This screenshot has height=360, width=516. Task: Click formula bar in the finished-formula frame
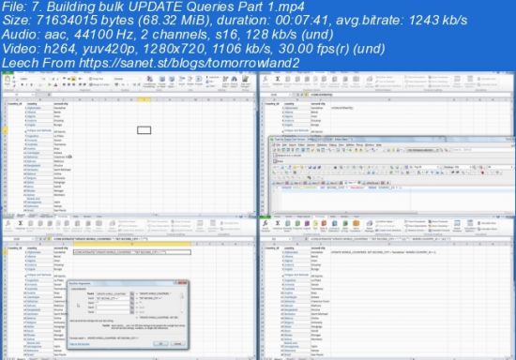pyautogui.click(x=410, y=239)
